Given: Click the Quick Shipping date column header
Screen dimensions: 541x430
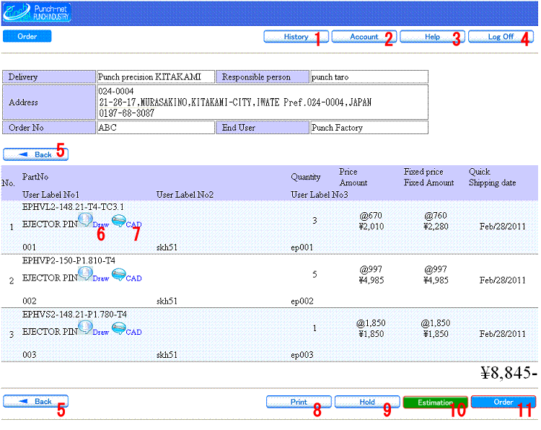Looking at the screenshot, I should point(493,177).
